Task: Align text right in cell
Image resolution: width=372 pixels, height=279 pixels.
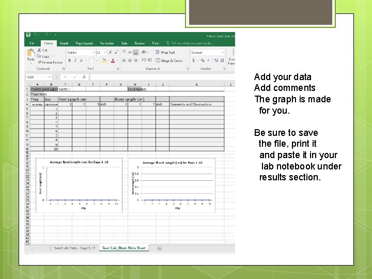Action: (x=136, y=60)
